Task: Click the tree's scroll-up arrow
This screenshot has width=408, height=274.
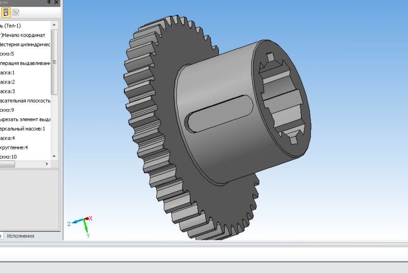Action: coord(54,25)
